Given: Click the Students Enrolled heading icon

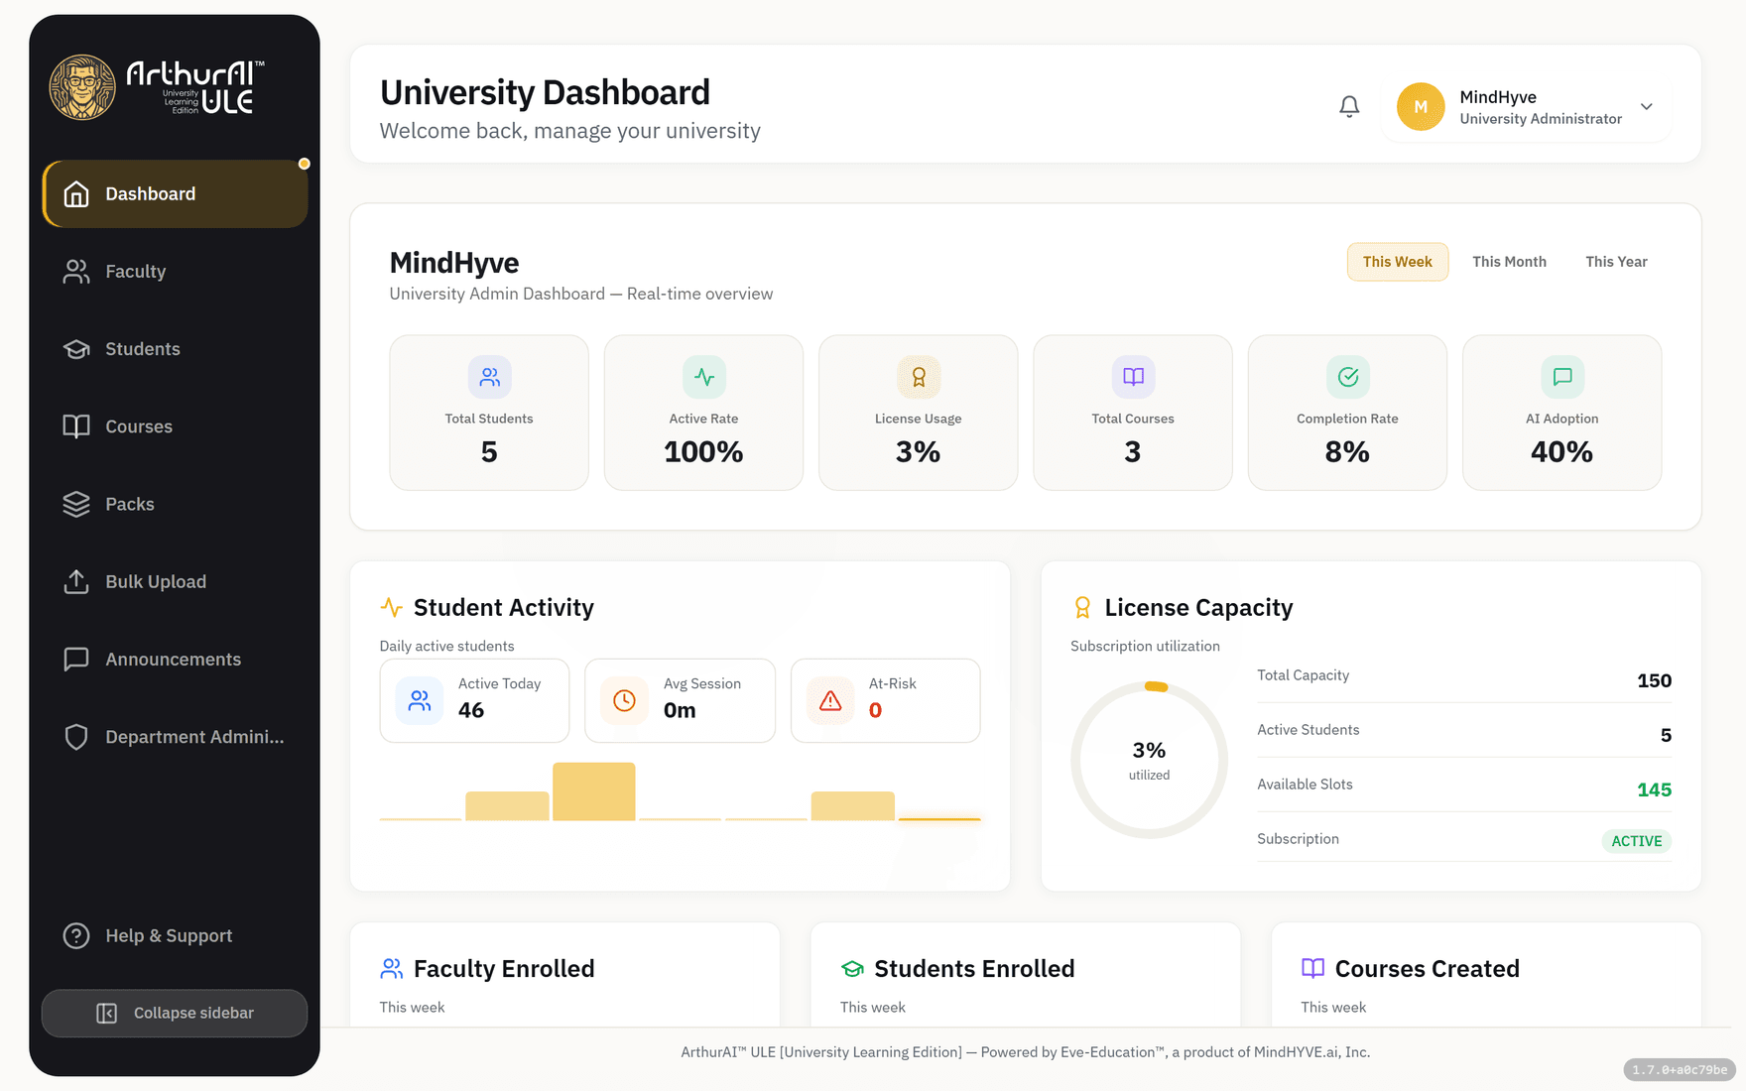Looking at the screenshot, I should 852,968.
